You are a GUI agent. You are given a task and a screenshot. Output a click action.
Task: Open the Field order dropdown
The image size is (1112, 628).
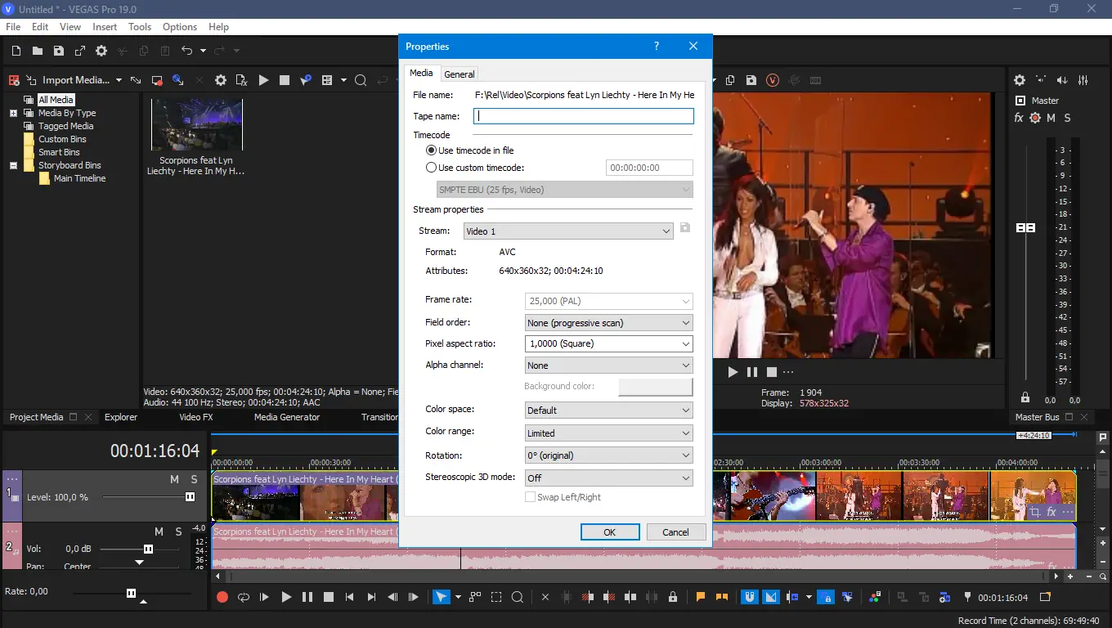coord(608,323)
